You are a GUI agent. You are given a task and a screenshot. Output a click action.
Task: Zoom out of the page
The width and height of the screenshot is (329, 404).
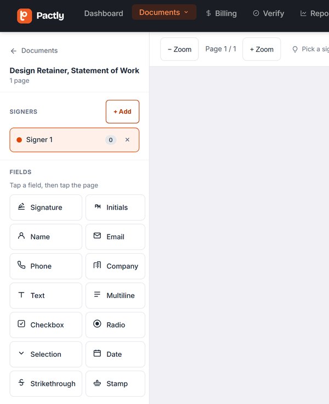(179, 49)
